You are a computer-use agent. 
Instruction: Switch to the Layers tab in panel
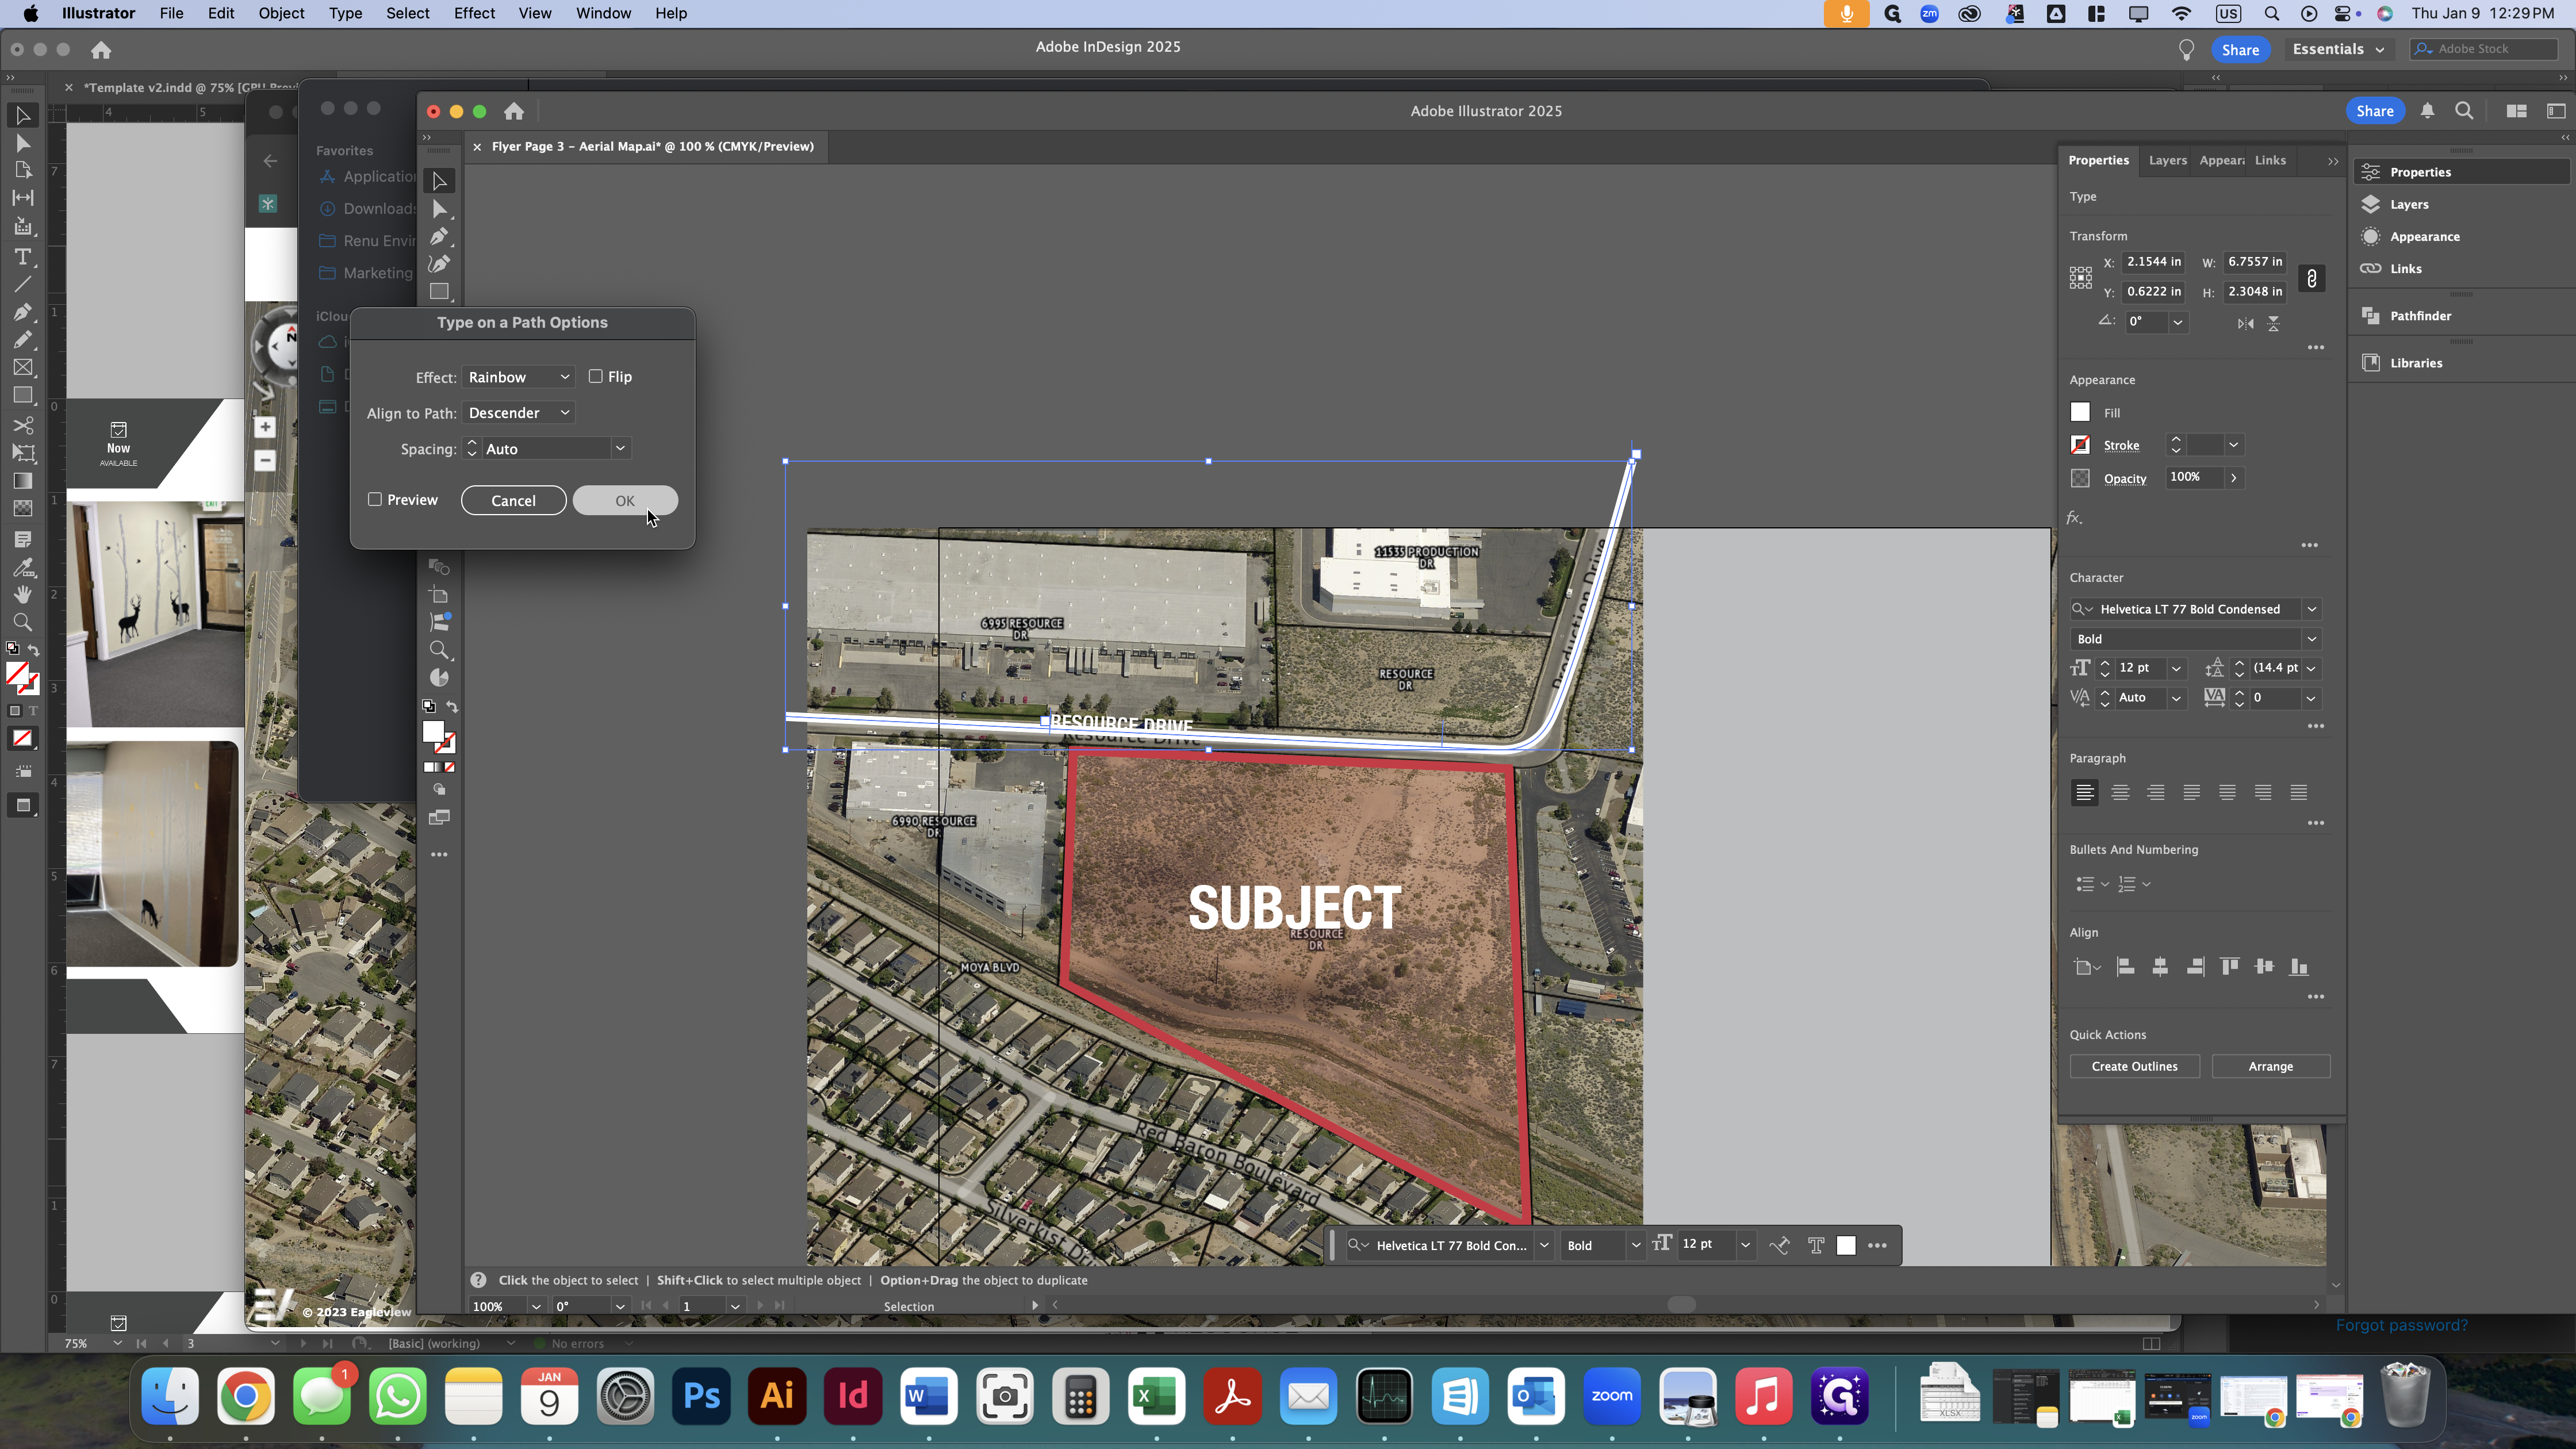coord(2167,160)
